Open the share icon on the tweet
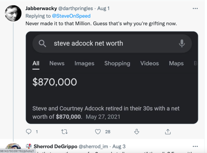Screen dimensions: 207x153 [168, 132]
